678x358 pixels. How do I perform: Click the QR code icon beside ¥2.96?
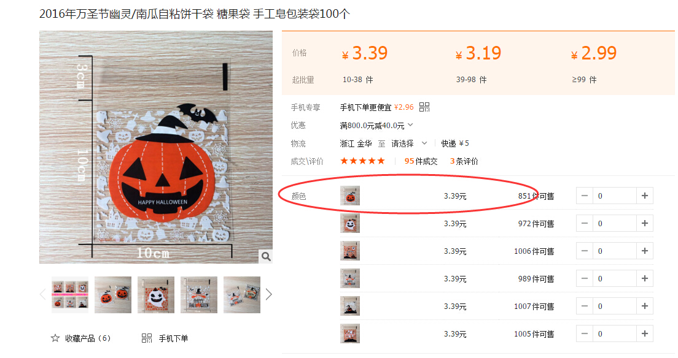coord(424,107)
